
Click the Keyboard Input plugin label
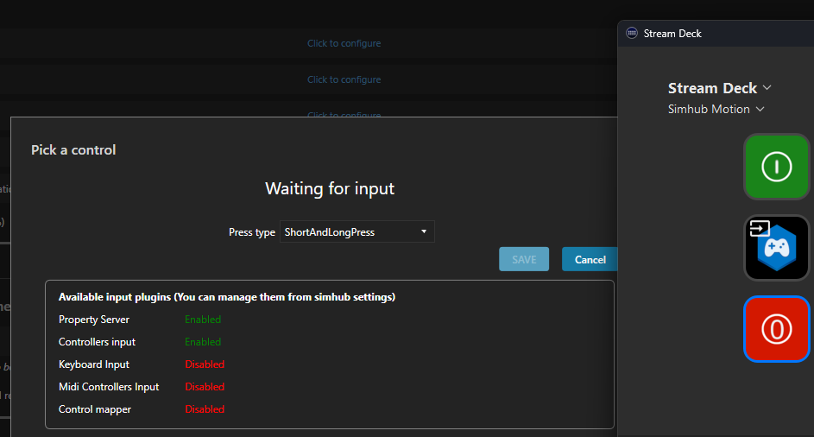point(94,364)
